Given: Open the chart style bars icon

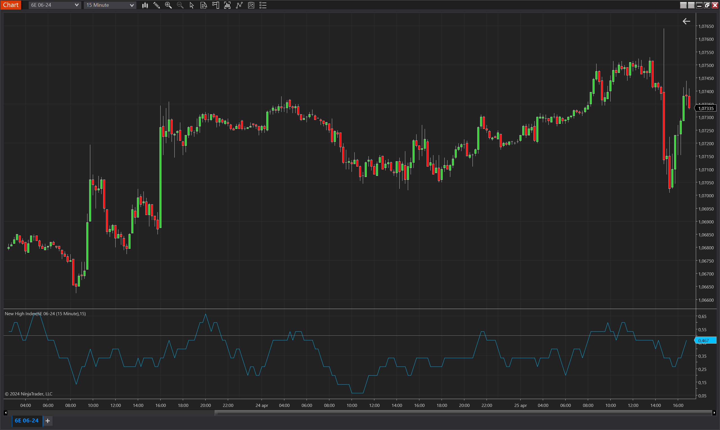Looking at the screenshot, I should point(145,5).
